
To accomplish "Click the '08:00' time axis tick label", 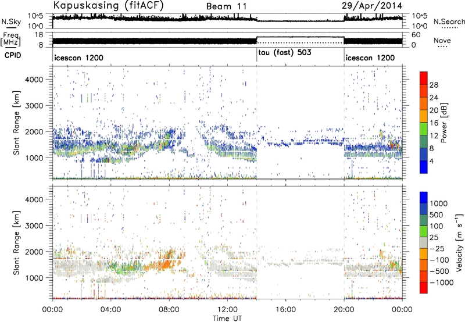I will coord(169,310).
